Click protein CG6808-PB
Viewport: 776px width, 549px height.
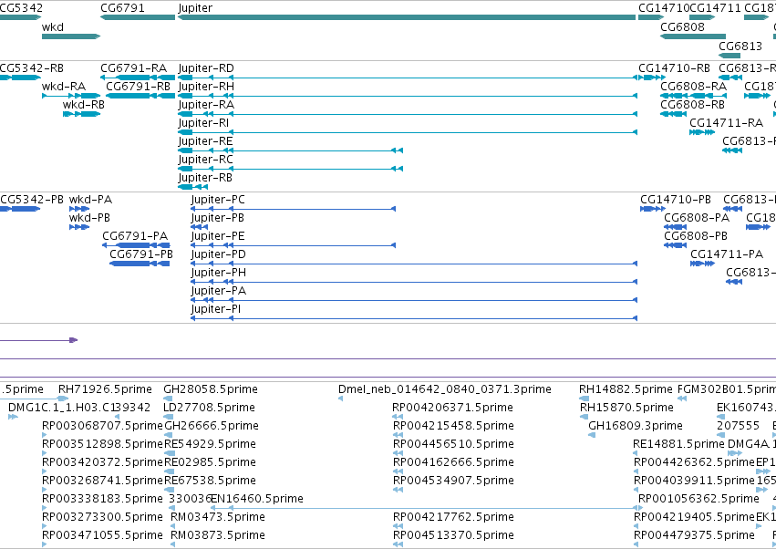pos(675,245)
